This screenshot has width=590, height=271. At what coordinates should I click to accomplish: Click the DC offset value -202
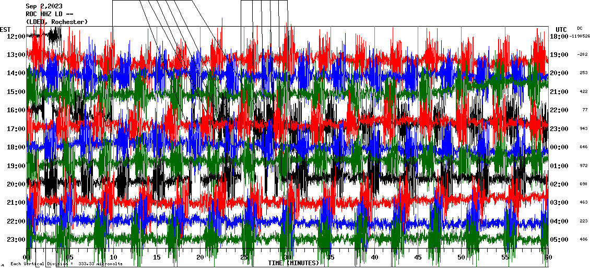[x=582, y=55]
